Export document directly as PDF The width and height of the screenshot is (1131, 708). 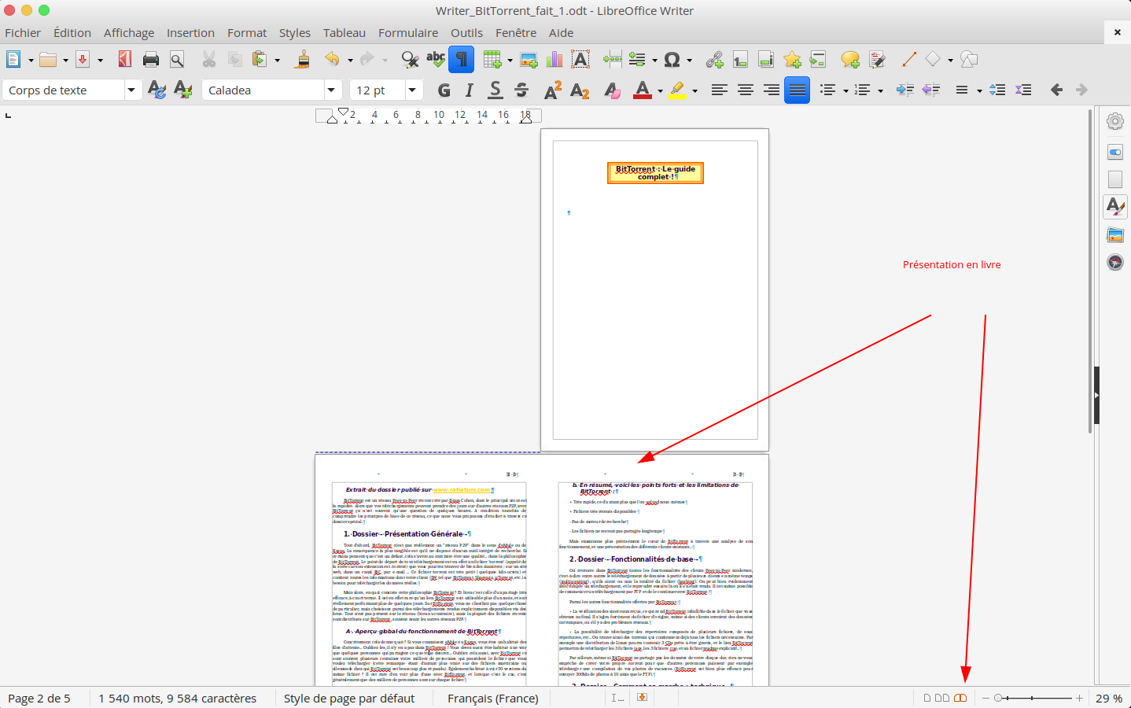point(124,59)
